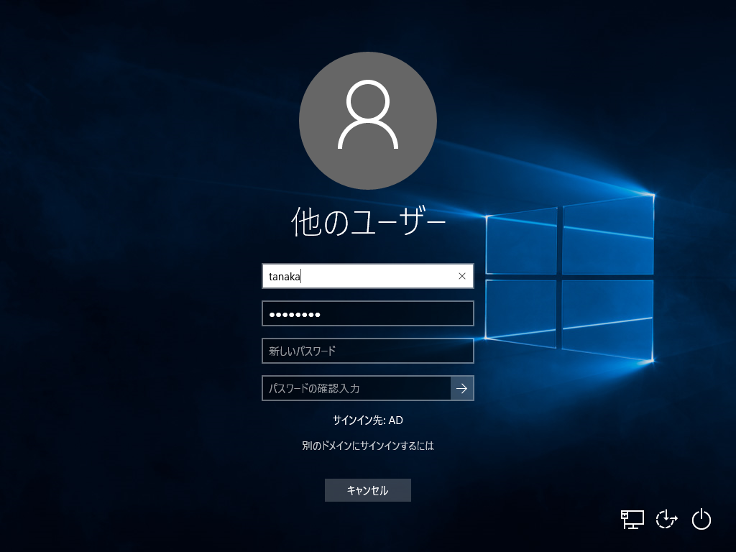Click the サインイン先: AD text

(367, 420)
